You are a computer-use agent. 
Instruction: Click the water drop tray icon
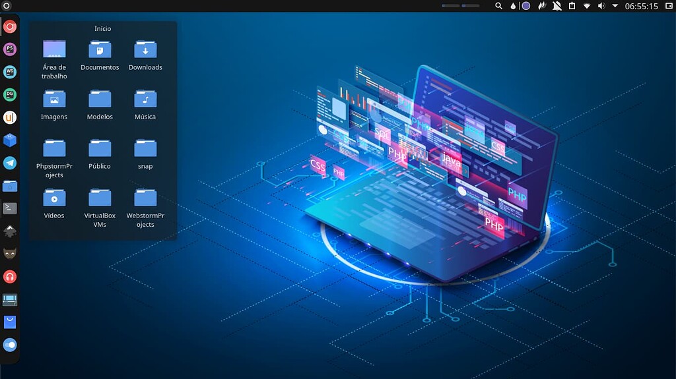tap(513, 6)
